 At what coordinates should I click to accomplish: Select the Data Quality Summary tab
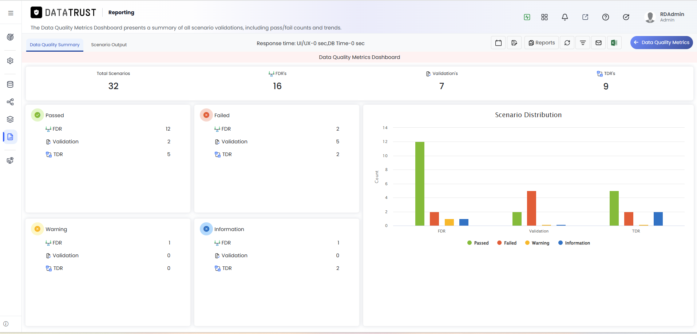click(x=55, y=45)
